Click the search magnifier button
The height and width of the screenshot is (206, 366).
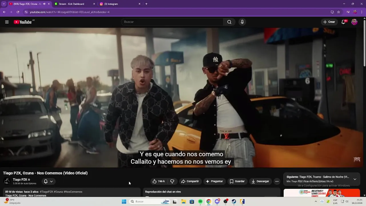(x=229, y=22)
